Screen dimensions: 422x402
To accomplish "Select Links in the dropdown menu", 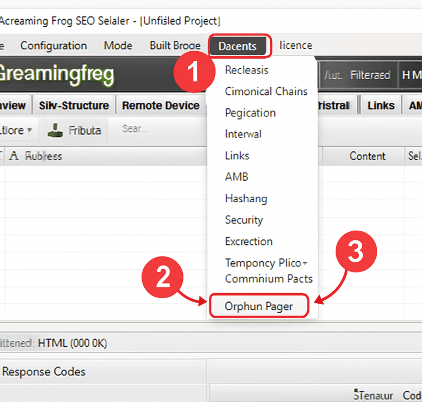I will pos(237,156).
